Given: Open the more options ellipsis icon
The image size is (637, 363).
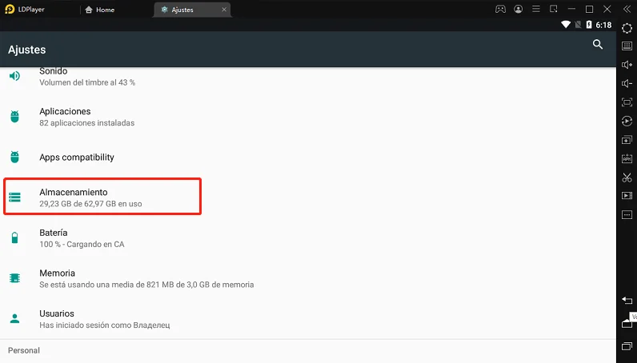Looking at the screenshot, I should 627,215.
